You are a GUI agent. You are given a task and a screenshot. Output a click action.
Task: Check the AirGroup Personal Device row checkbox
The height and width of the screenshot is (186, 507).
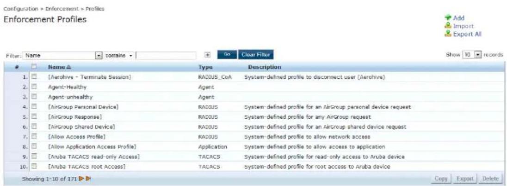(x=35, y=107)
